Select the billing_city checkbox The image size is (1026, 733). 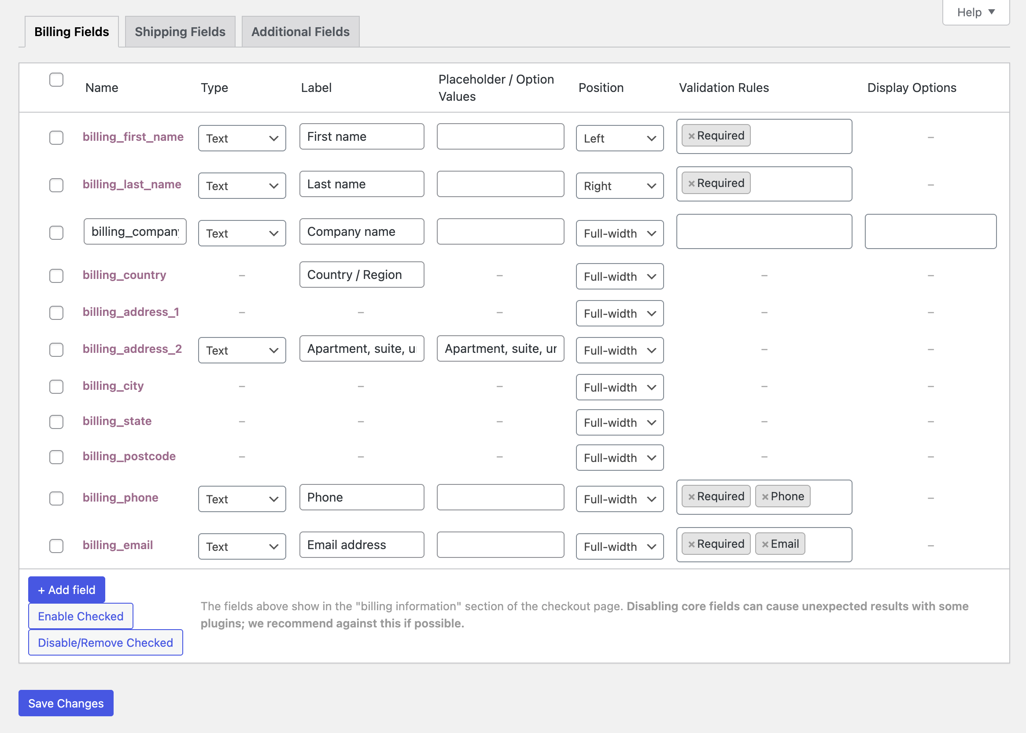pyautogui.click(x=56, y=386)
